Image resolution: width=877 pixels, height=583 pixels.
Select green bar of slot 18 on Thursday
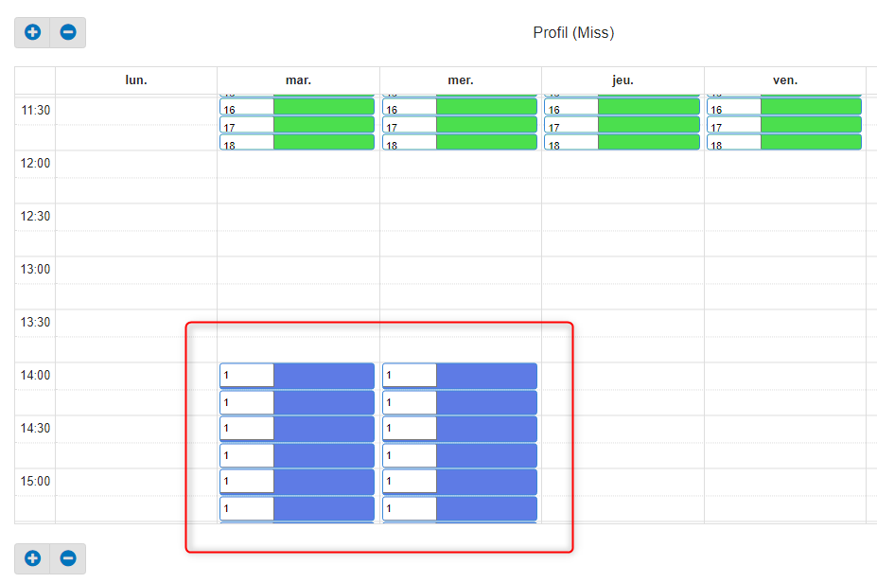point(648,143)
